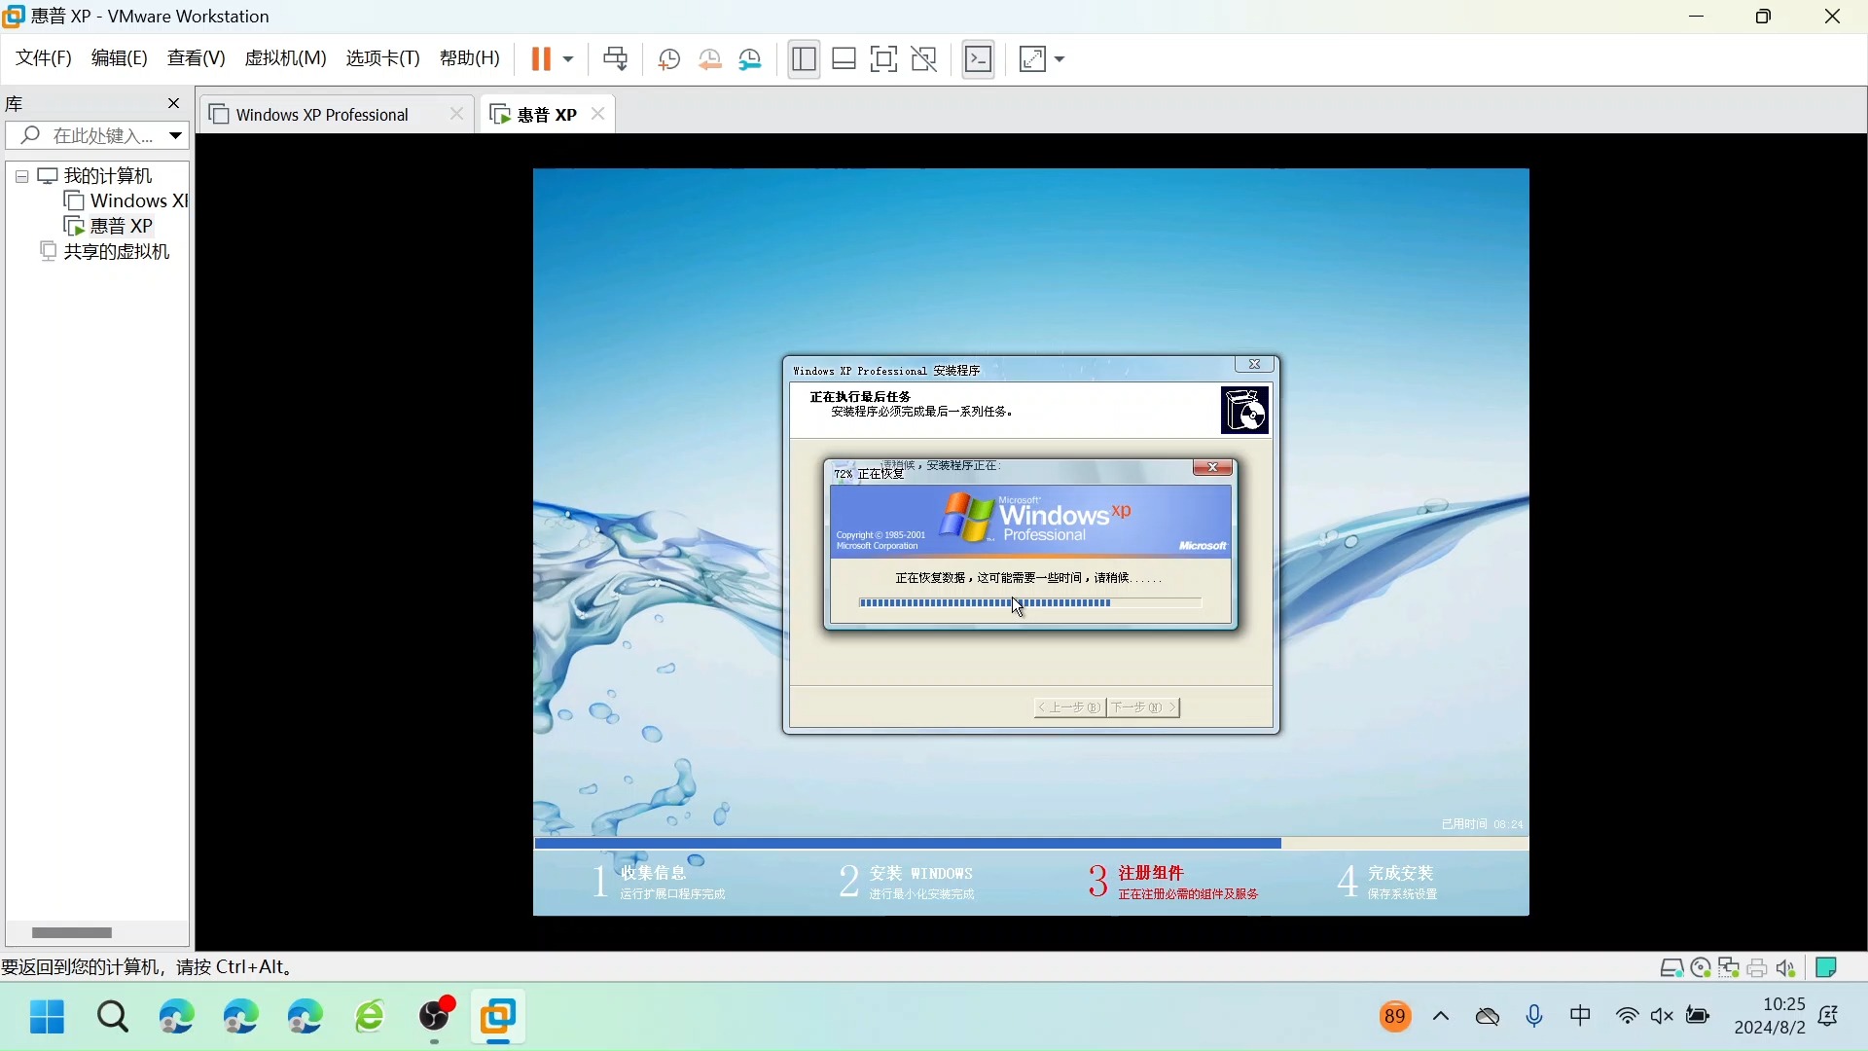Pause the virtual machine
The image size is (1868, 1051).
click(x=540, y=59)
